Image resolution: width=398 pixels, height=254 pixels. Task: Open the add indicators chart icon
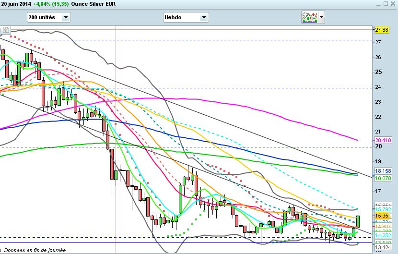310,17
